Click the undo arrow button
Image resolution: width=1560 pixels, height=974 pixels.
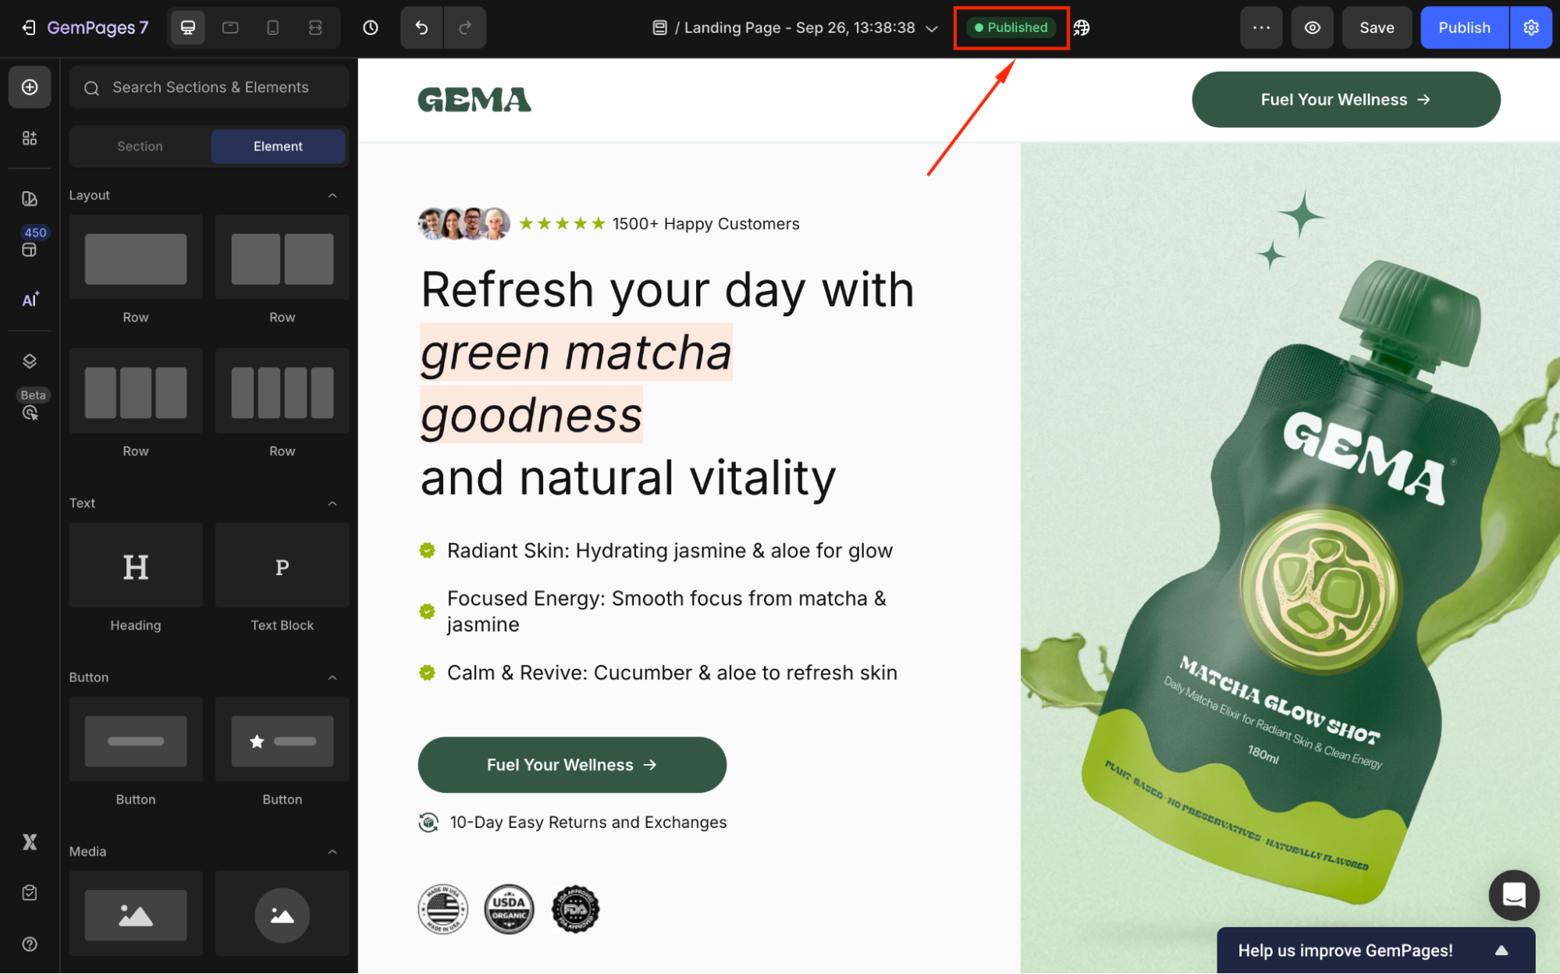tap(421, 28)
